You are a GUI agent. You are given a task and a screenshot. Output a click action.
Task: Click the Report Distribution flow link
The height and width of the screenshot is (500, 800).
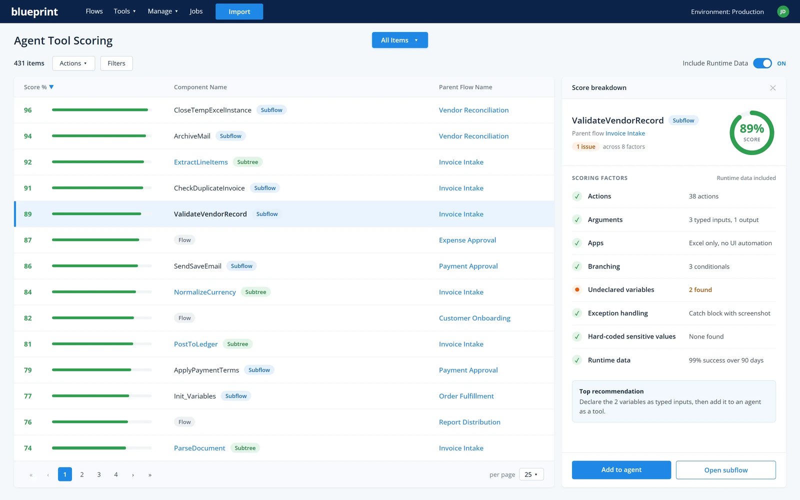tap(469, 422)
